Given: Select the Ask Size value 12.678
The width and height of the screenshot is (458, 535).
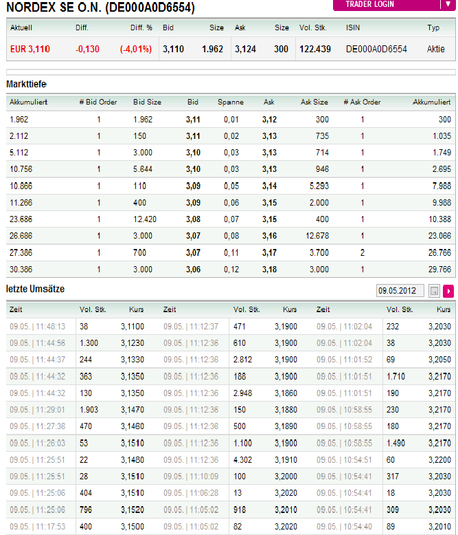Looking at the screenshot, I should pyautogui.click(x=317, y=236).
